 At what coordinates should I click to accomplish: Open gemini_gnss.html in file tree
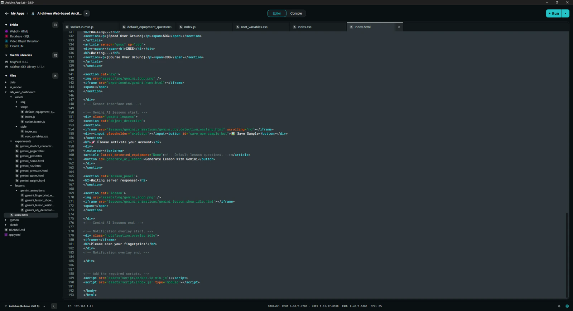31,156
